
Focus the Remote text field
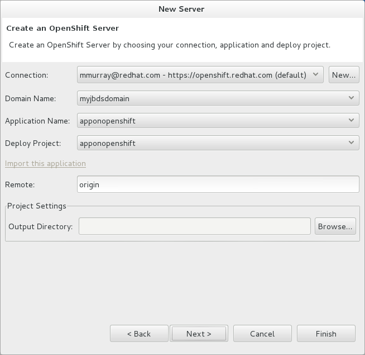coord(218,184)
